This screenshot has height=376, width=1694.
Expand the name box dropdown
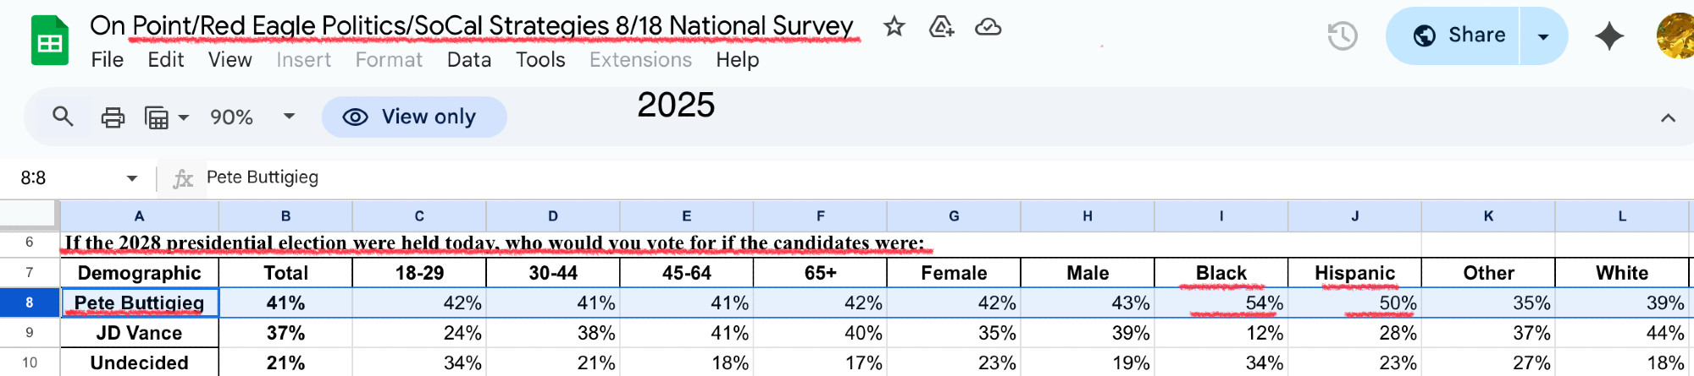tap(132, 178)
